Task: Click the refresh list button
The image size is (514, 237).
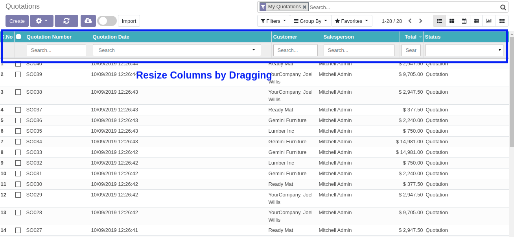Action: 66,21
